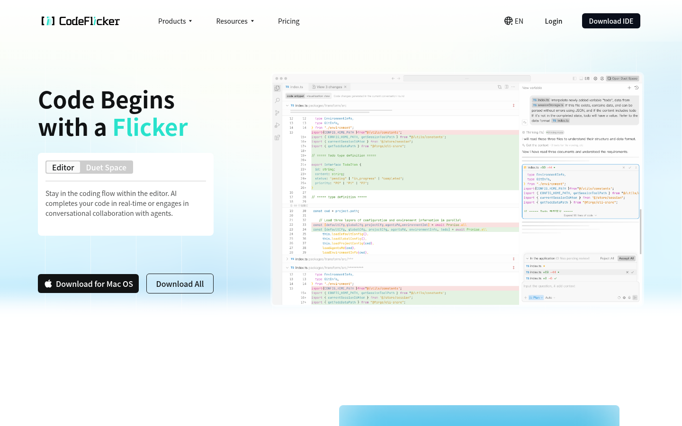This screenshot has width=682, height=426.
Task: Open the Auto model dropdown
Action: point(550,298)
